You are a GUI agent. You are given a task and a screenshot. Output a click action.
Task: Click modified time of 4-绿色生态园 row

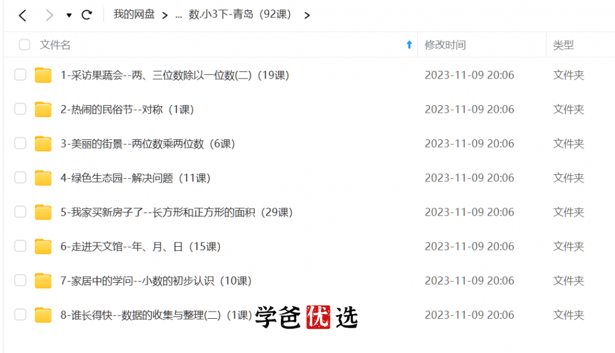click(470, 178)
